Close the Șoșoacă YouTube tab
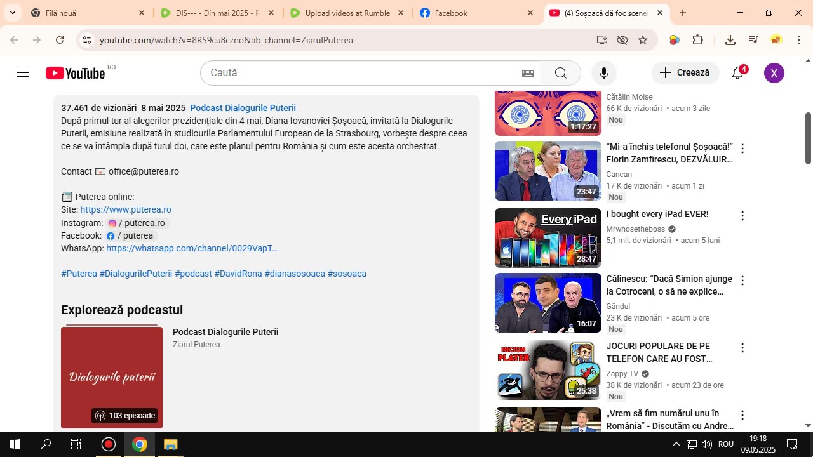Screen dimensions: 813x457 [660, 13]
